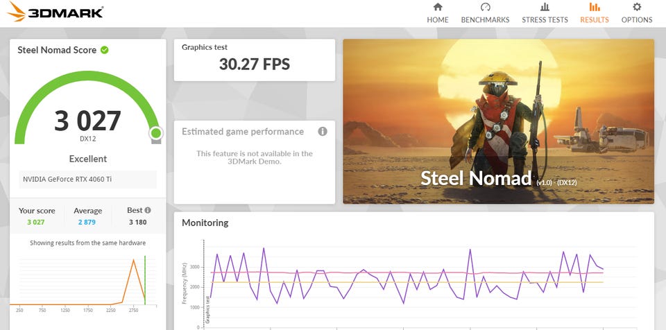666x330 pixels.
Task: Click the Steel Nomad benchmark artwork
Action: [x=499, y=121]
